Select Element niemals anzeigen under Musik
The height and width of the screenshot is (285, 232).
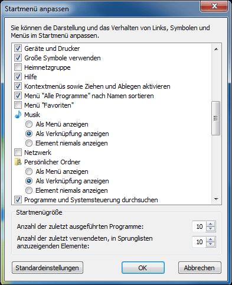[29, 143]
